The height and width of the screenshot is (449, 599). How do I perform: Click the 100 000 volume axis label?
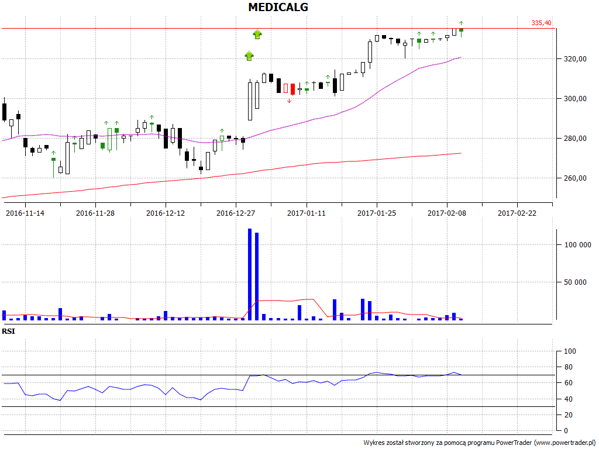577,245
